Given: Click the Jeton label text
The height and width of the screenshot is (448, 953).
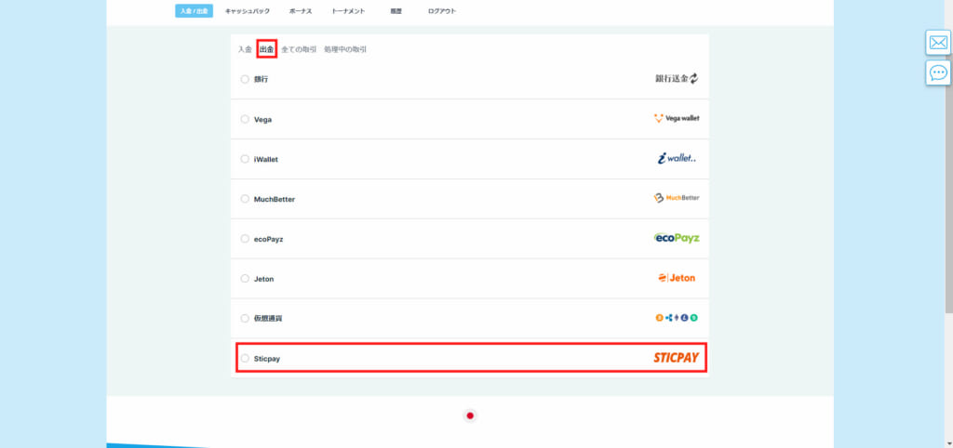Looking at the screenshot, I should pos(263,279).
